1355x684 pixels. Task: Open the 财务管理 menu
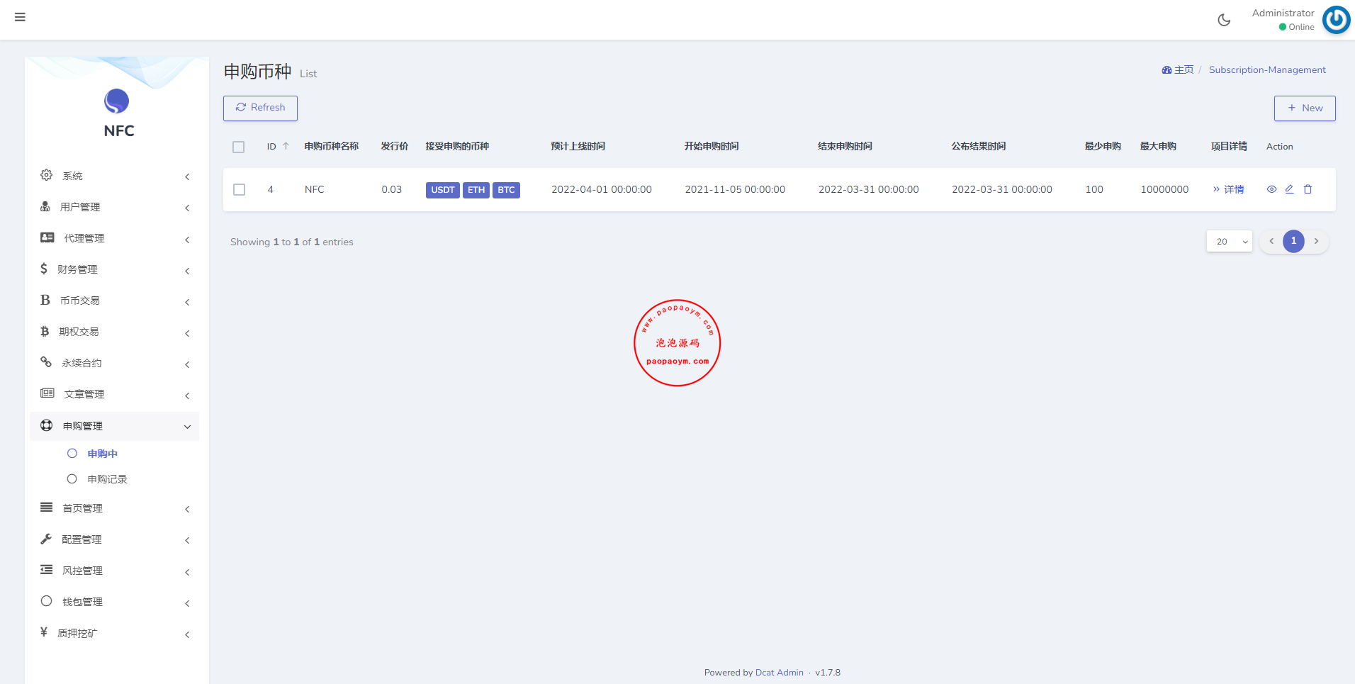tap(113, 269)
